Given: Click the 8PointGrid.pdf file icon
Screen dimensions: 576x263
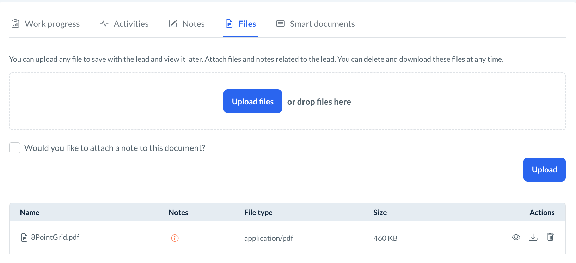Looking at the screenshot, I should click(x=24, y=238).
